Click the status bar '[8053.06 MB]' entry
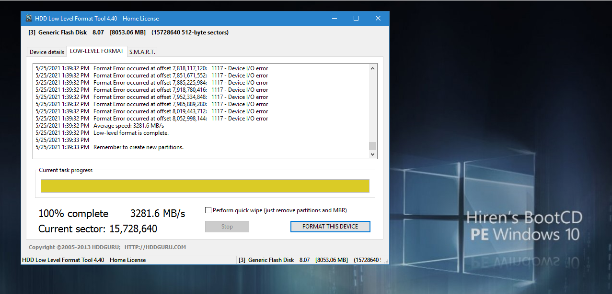Screen dimensions: 612x294 coord(332,260)
